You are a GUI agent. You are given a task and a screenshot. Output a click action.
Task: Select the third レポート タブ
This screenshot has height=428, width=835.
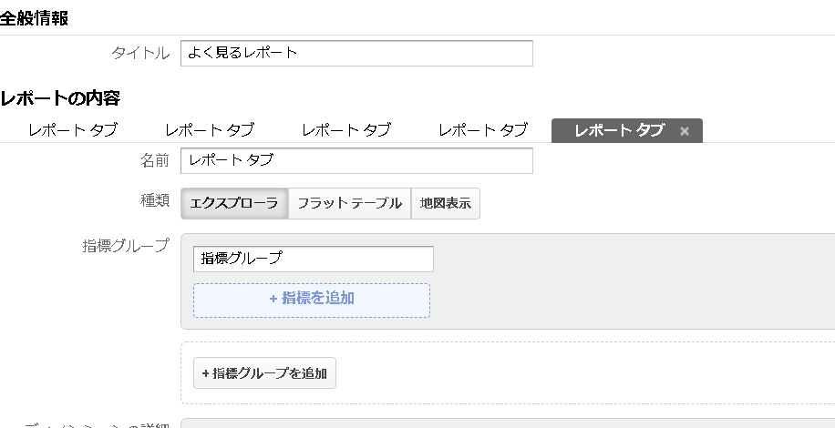[346, 130]
